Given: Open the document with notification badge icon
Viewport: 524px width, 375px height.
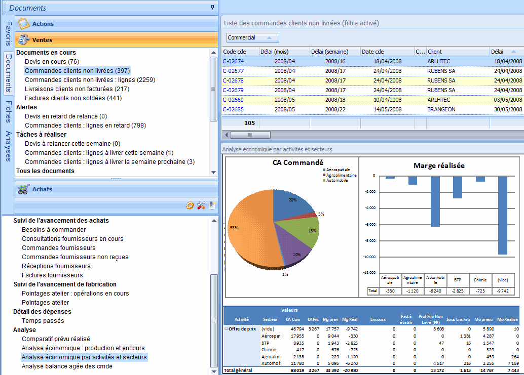Looking at the screenshot, I should click(x=211, y=205).
